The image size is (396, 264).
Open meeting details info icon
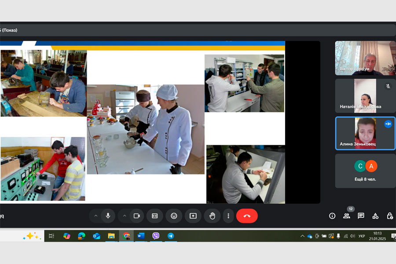click(x=332, y=216)
